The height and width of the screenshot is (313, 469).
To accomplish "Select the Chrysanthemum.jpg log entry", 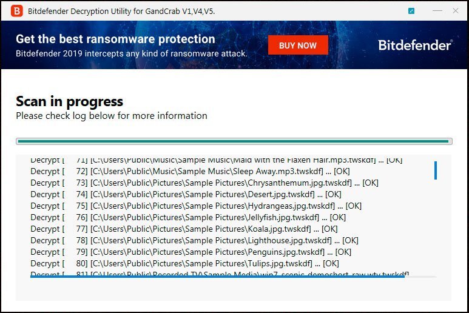I will [x=204, y=183].
